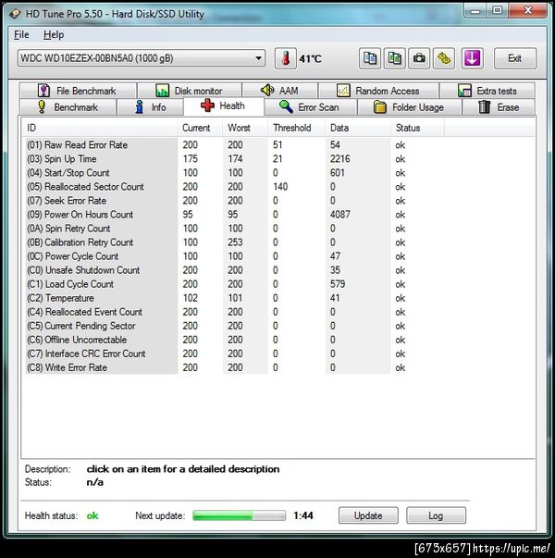Click the purple download arrow icon
Viewport: 555px width, 558px height.
coord(472,58)
